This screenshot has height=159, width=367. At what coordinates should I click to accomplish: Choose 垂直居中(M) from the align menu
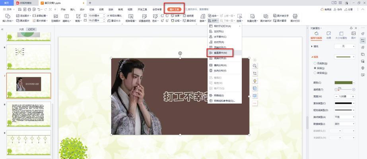point(225,53)
